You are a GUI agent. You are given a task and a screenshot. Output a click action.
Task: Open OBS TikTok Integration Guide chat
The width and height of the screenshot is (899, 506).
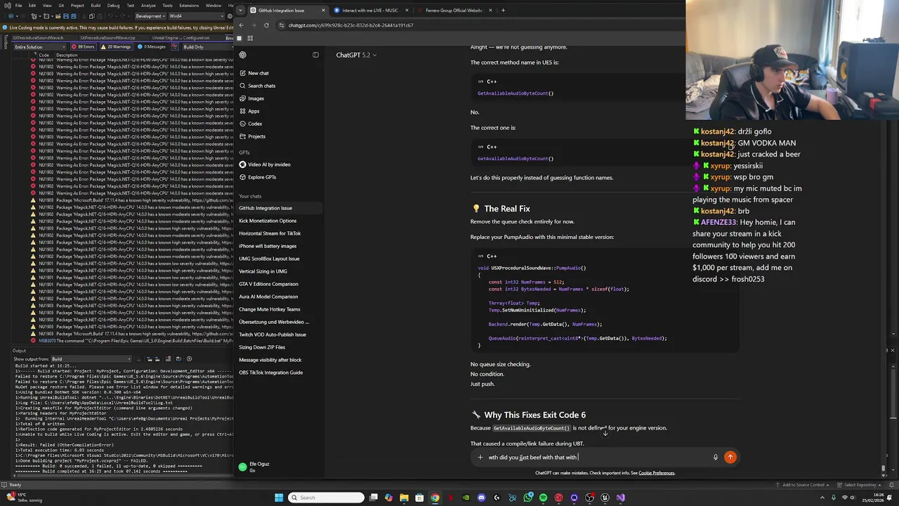click(270, 372)
